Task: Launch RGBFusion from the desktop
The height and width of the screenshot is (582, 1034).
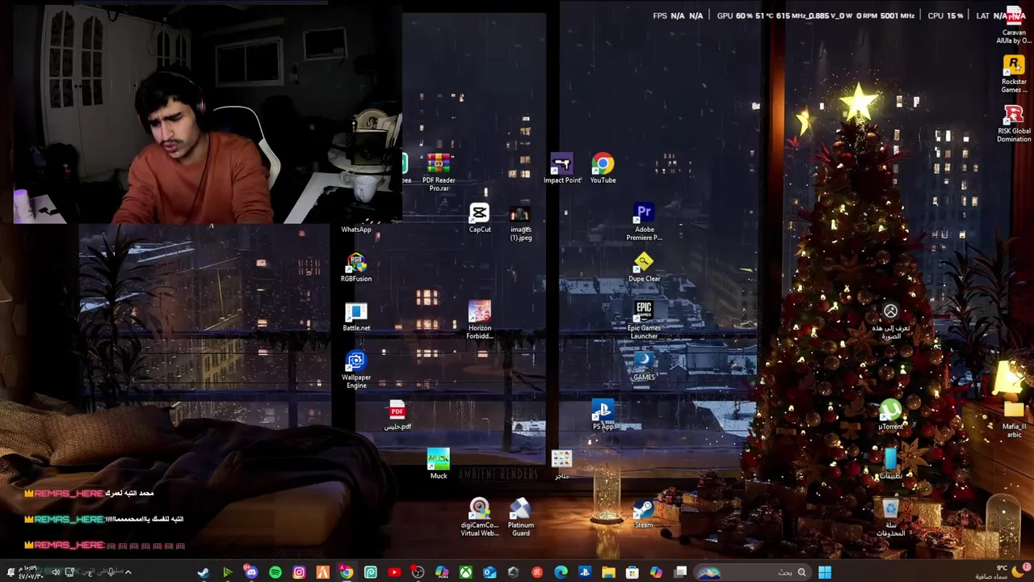Action: pyautogui.click(x=356, y=268)
